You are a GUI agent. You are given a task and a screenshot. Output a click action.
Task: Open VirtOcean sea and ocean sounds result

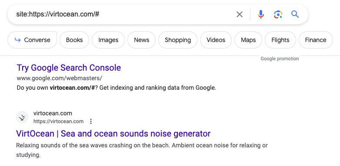(x=113, y=133)
